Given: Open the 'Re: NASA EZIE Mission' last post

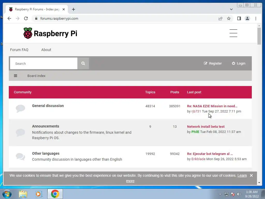Looking at the screenshot, I should coord(212,106).
